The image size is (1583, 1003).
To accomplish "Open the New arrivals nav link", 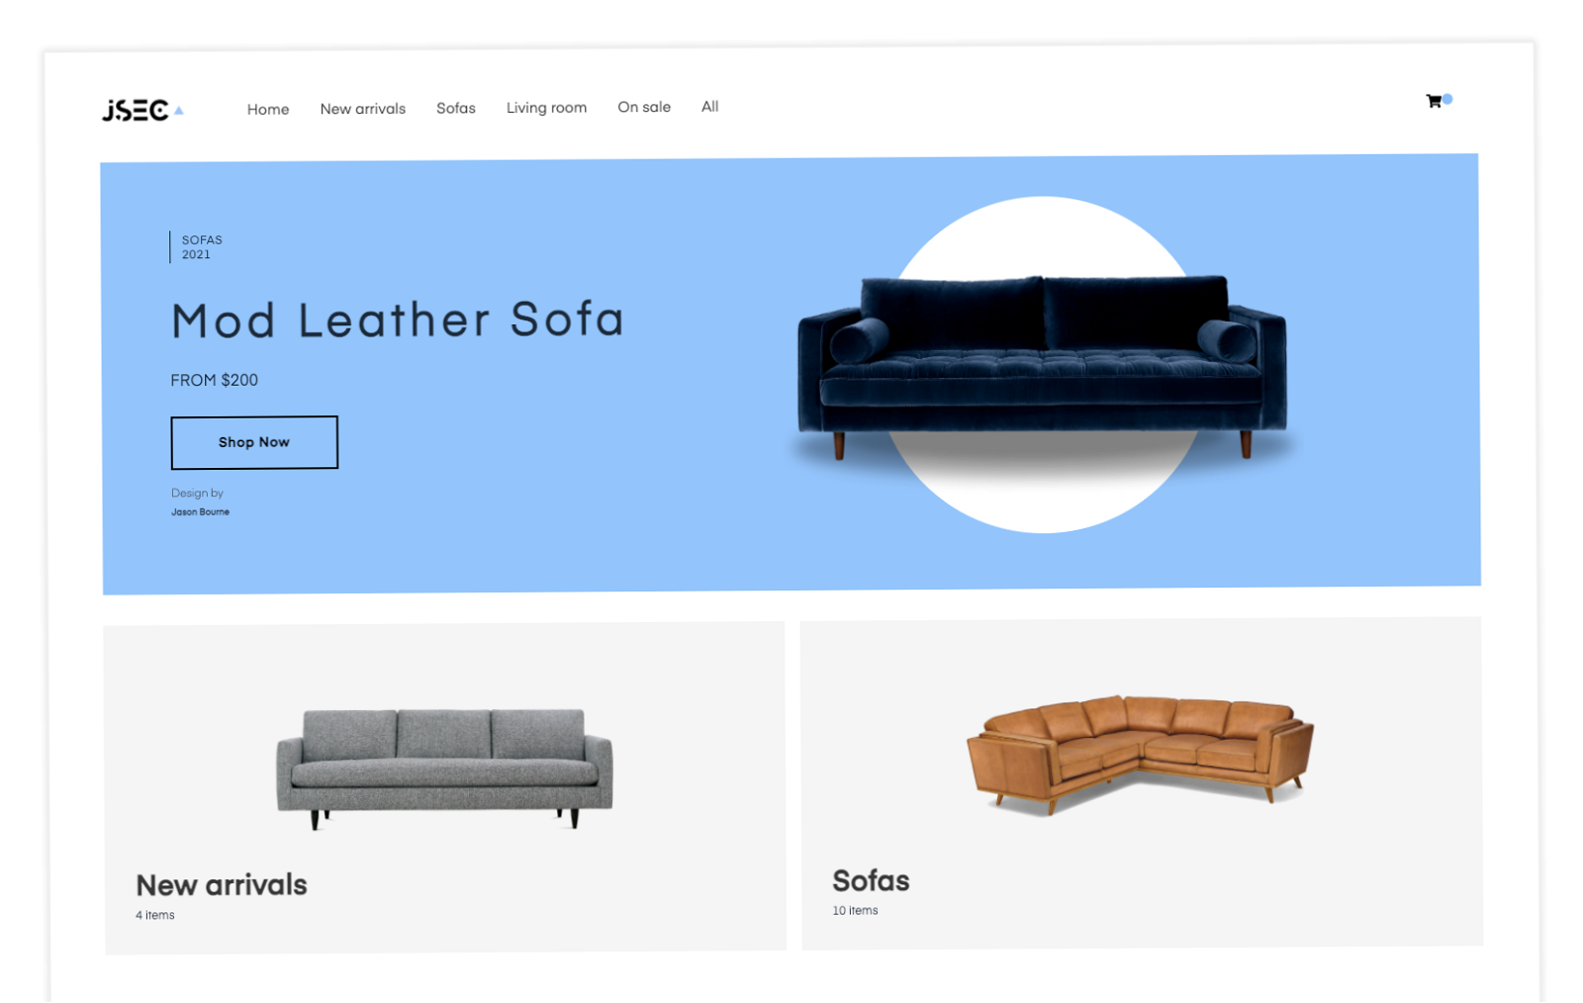I will pos(363,109).
